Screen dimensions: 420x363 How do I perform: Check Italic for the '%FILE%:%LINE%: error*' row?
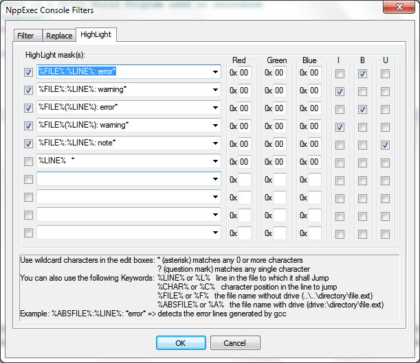pos(340,73)
